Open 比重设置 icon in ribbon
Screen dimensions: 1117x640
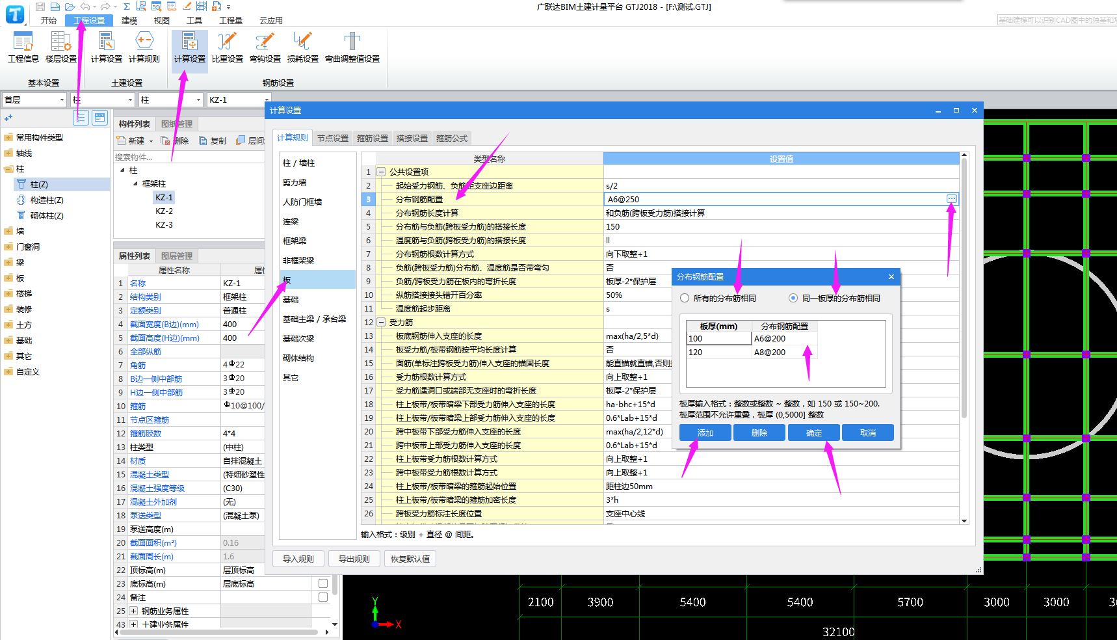[x=228, y=47]
